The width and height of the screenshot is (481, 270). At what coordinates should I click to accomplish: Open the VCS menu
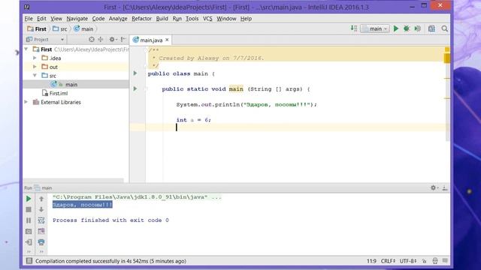(x=207, y=19)
